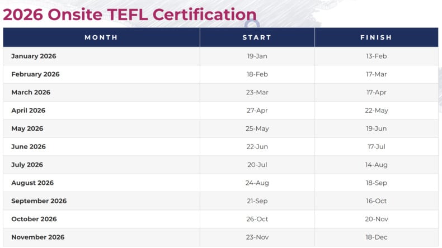The image size is (442, 248).
Task: Select the February 2026 row label
Action: (35, 74)
